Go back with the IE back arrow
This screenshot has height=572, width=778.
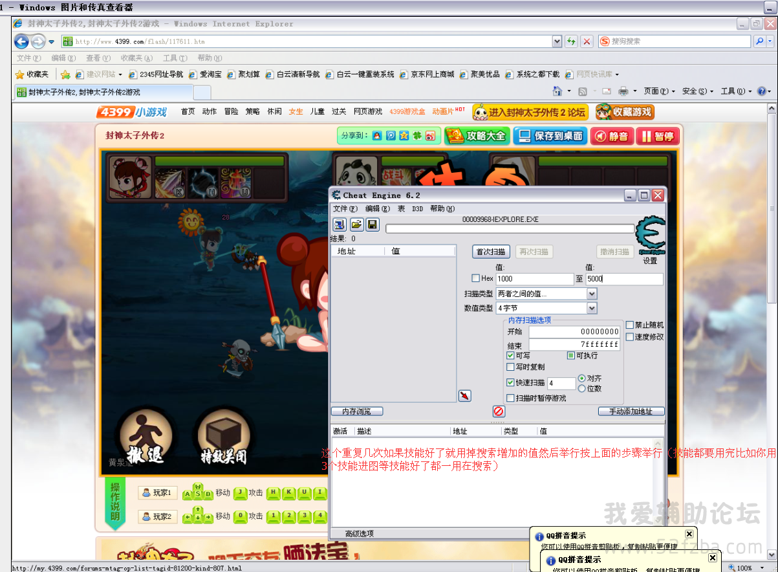click(x=21, y=41)
